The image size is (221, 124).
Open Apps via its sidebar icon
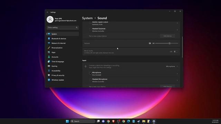pyautogui.click(x=49, y=52)
